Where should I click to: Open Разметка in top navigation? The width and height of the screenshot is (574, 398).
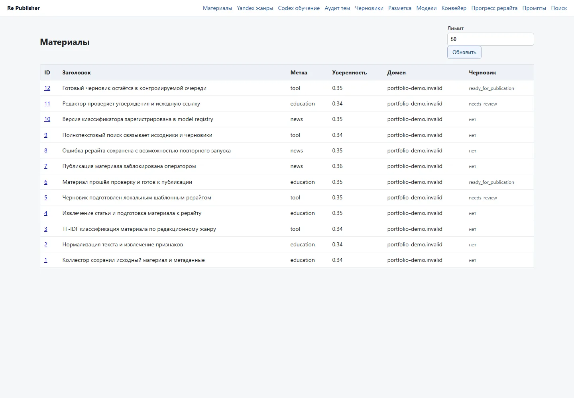click(400, 8)
